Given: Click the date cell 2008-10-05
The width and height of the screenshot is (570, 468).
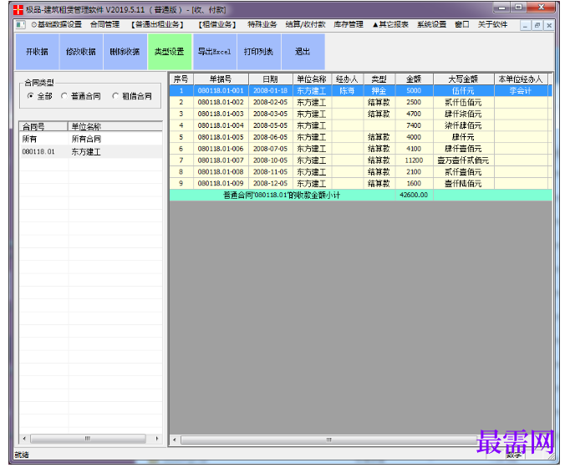Looking at the screenshot, I should [271, 160].
